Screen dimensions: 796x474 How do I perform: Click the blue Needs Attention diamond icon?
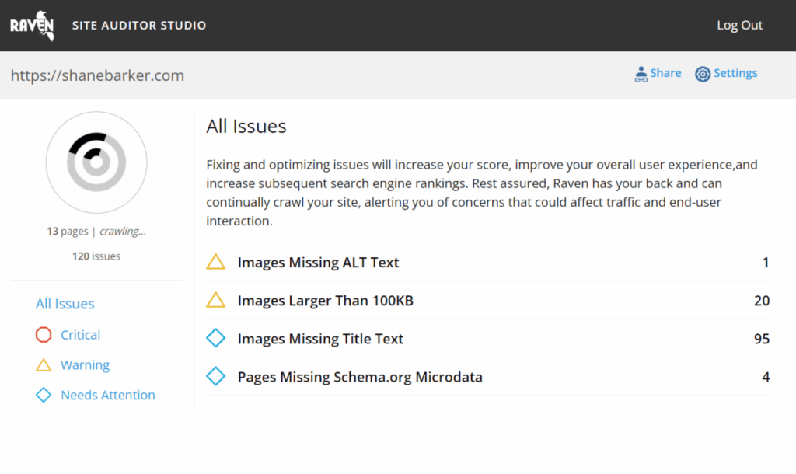44,395
